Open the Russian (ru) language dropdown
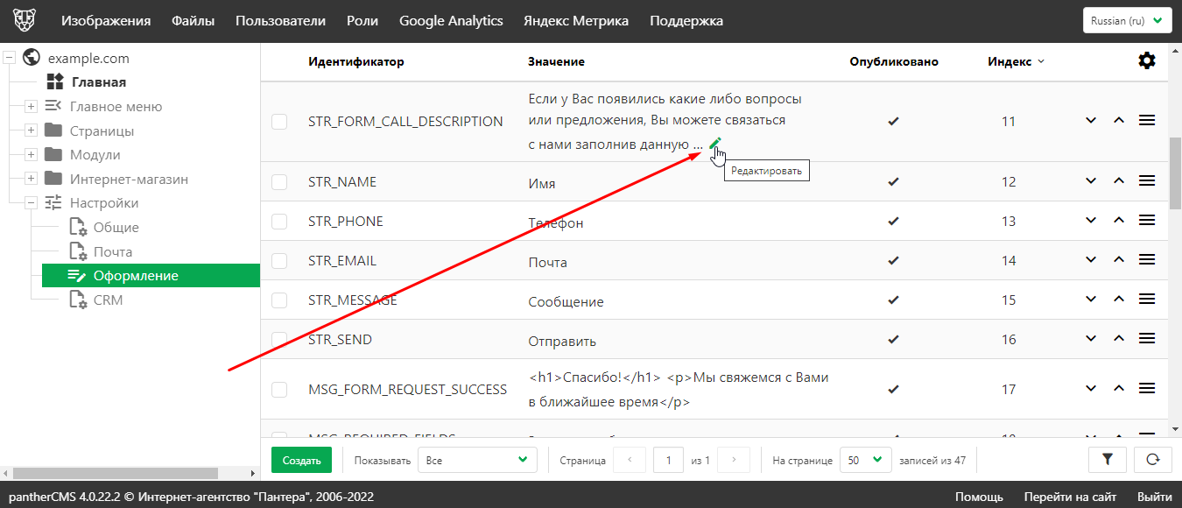The image size is (1182, 508). [1126, 21]
